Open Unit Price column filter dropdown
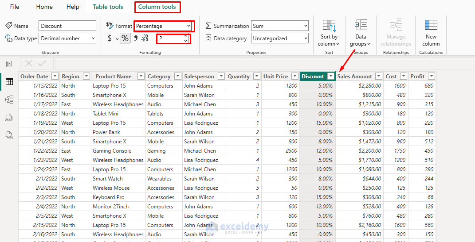 point(295,76)
